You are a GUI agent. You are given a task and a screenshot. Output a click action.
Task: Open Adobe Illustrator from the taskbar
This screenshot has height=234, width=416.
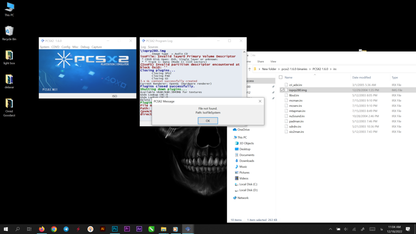tap(103, 229)
